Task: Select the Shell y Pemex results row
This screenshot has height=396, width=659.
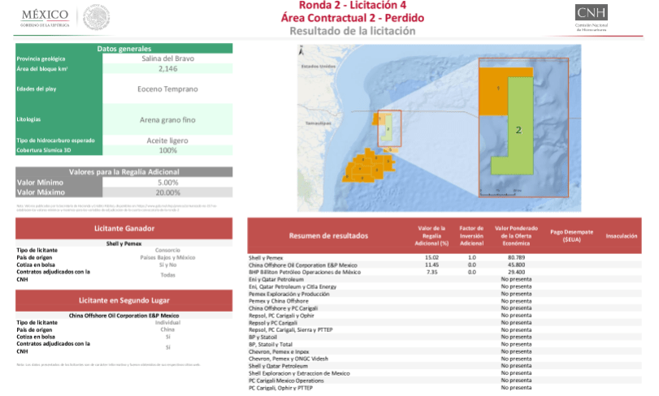Action: [x=444, y=257]
